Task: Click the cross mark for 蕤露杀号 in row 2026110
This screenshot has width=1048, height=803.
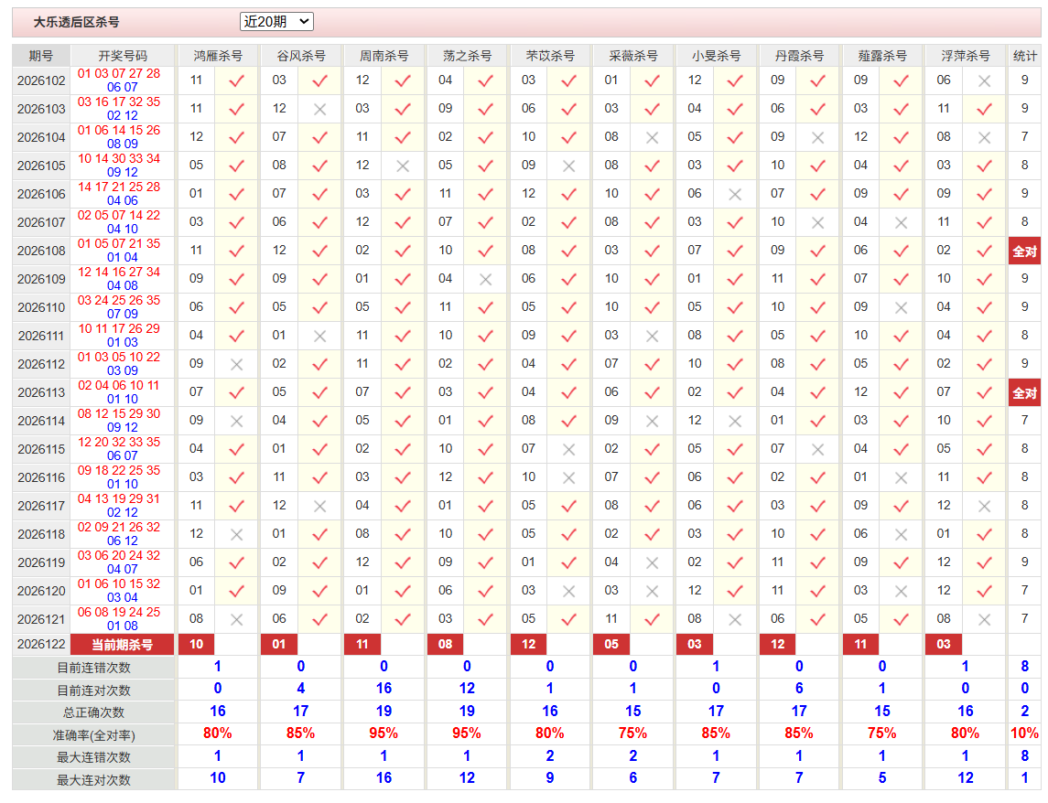Action: [x=901, y=308]
